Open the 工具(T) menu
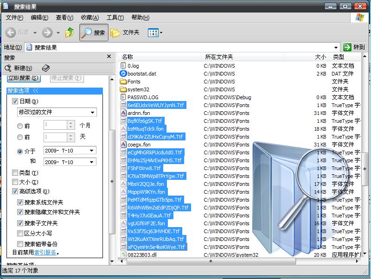 point(115,18)
